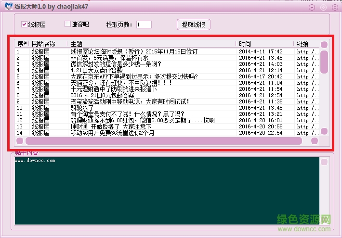Image resolution: width=342 pixels, height=238 pixels.
Task: Sort by 序号 column header
Action: click(22, 44)
